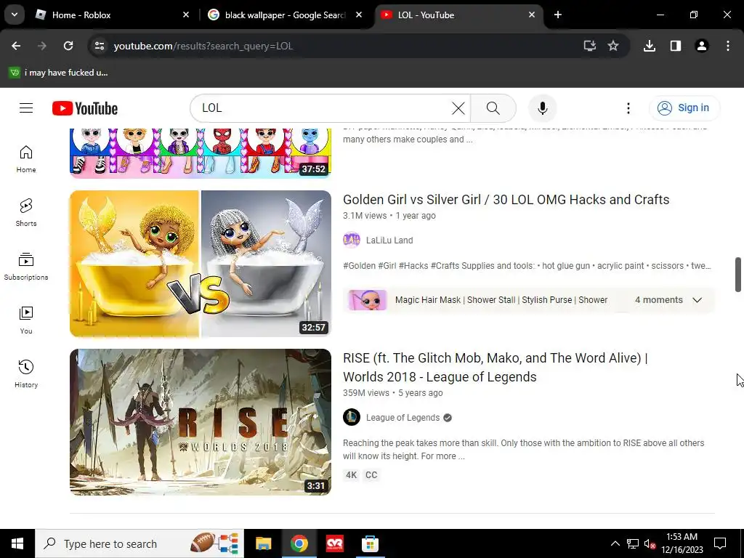Install app via the address bar icon
744x558 pixels.
pos(589,46)
